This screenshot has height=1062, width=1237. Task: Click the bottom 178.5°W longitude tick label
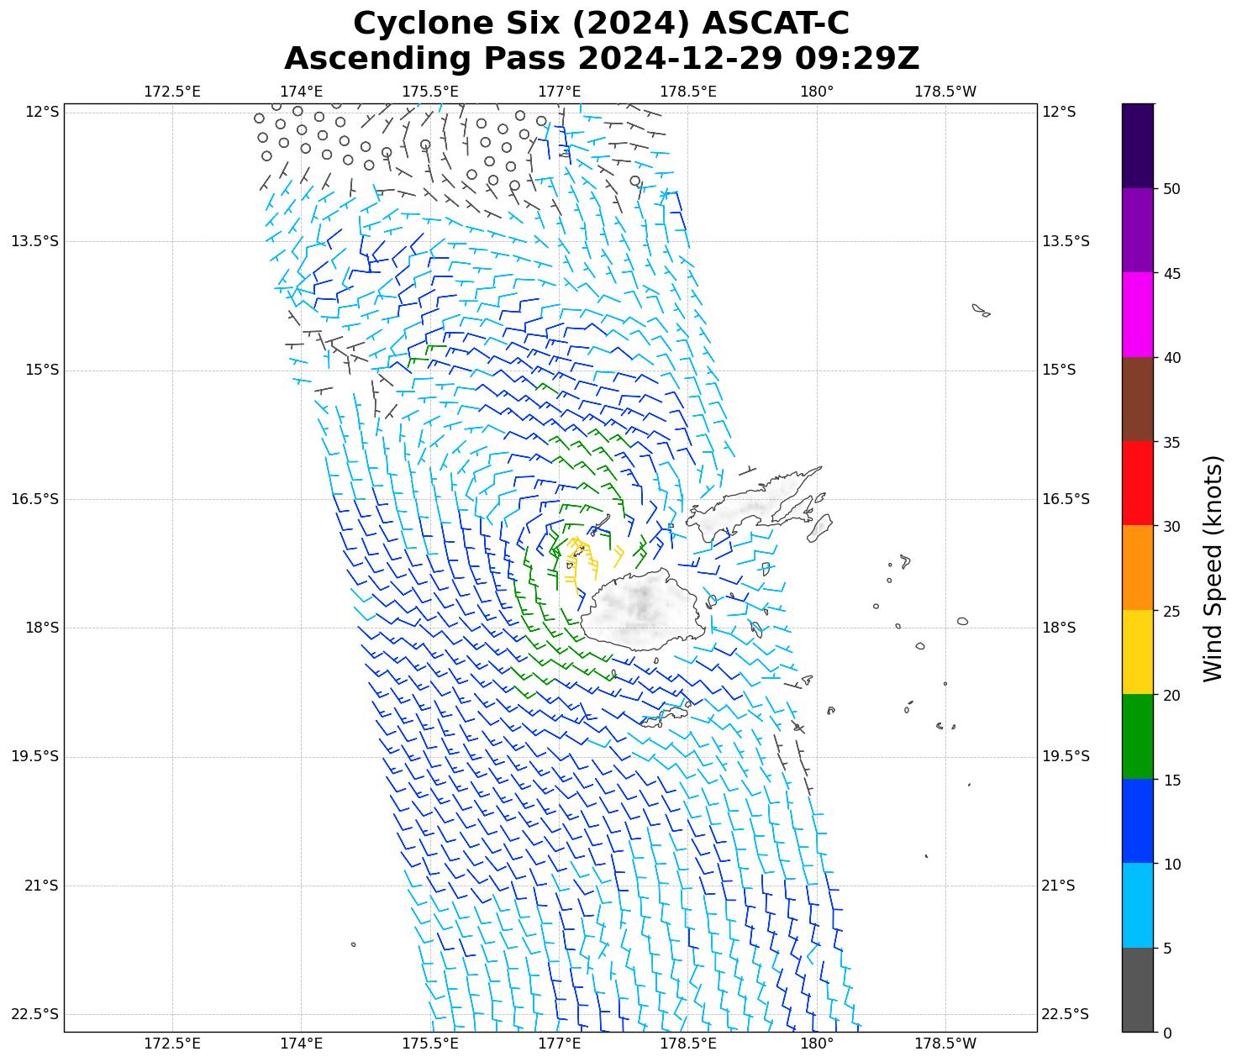(x=945, y=1044)
